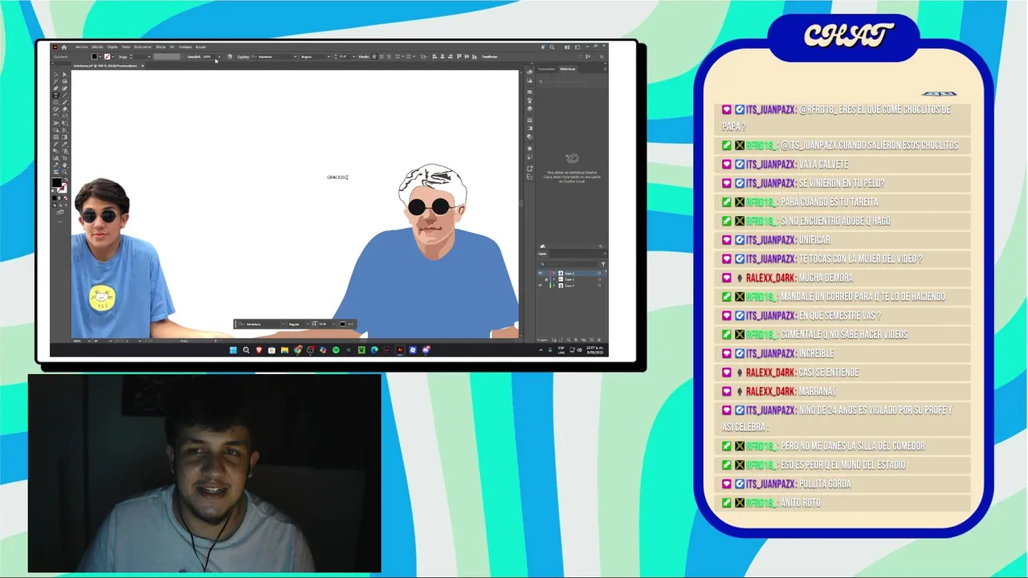Open the Edición menu
The image size is (1028, 578).
click(x=97, y=47)
